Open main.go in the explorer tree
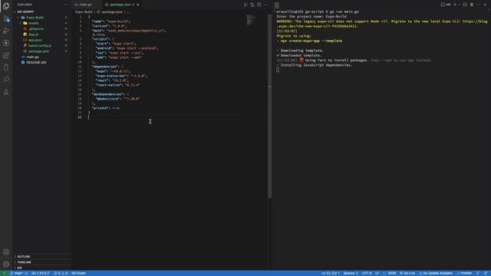Image resolution: width=491 pixels, height=276 pixels. 32,57
